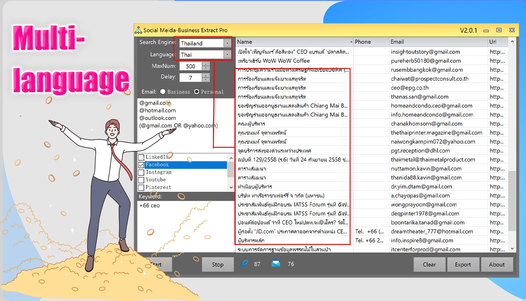Click the Clear button
Image resolution: width=526 pixels, height=301 pixels.
(429, 265)
